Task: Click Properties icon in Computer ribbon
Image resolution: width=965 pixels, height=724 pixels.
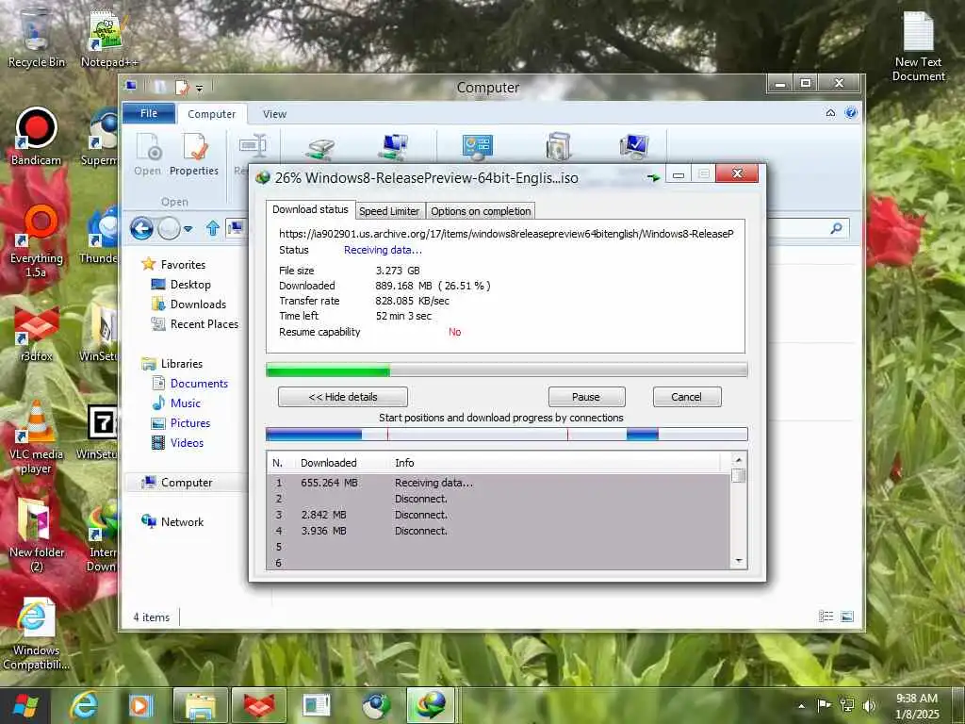Action: (194, 155)
